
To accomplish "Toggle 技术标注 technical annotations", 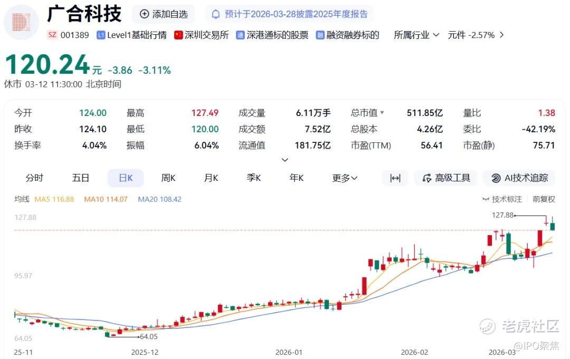I will point(502,199).
